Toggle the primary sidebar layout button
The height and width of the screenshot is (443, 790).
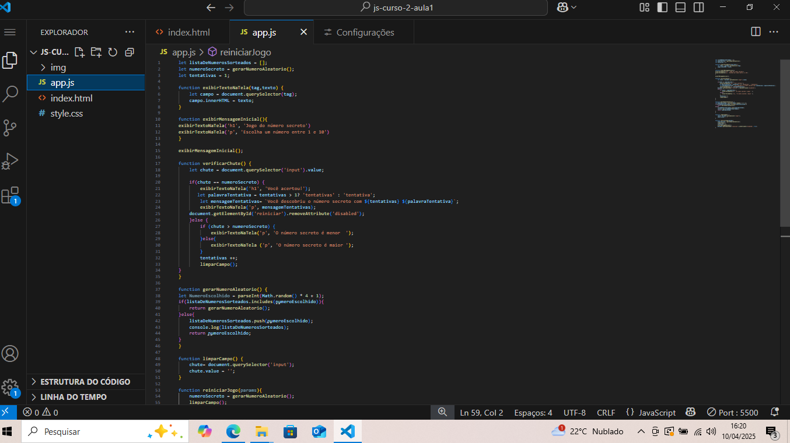(662, 8)
